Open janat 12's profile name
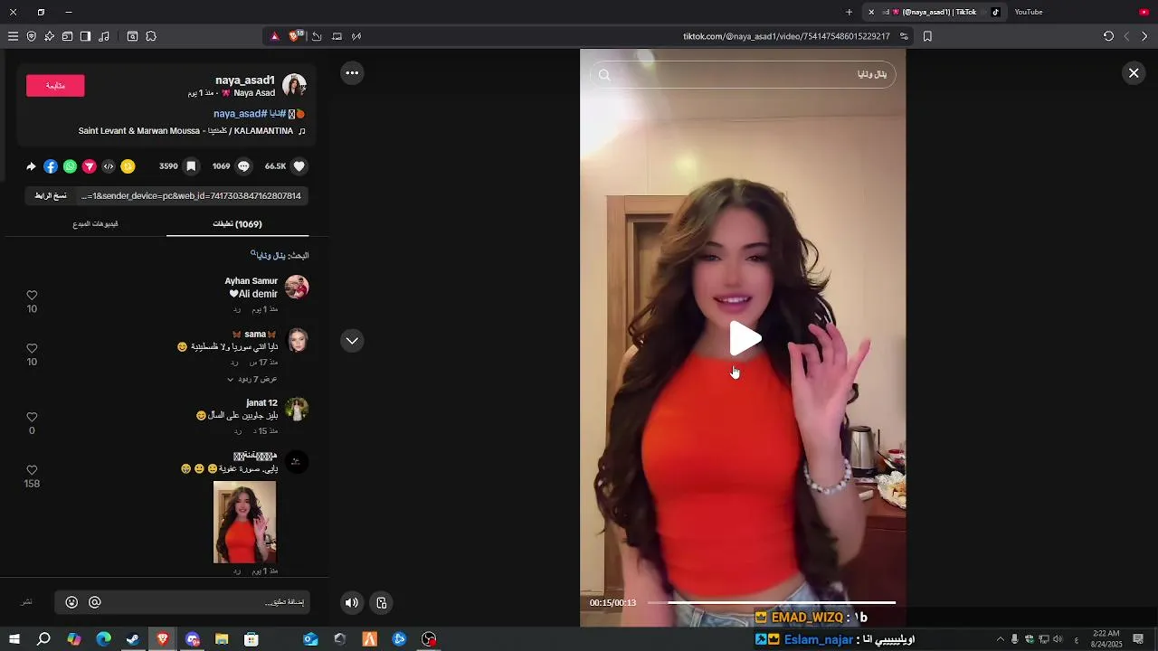1158x651 pixels. tap(261, 403)
